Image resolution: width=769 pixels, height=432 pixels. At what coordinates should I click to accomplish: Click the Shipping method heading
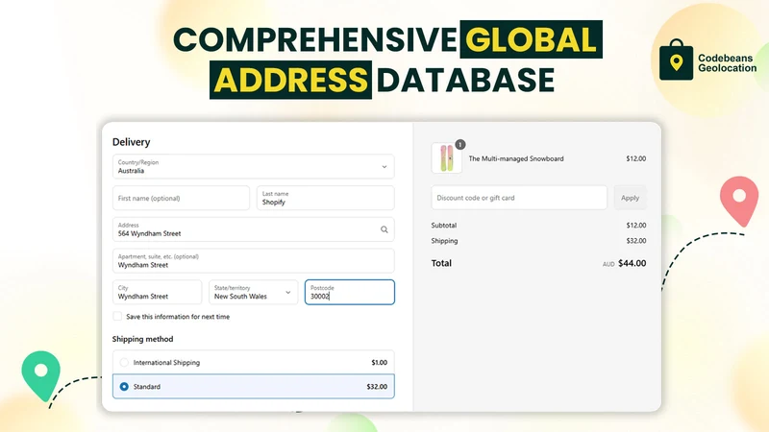tap(142, 339)
